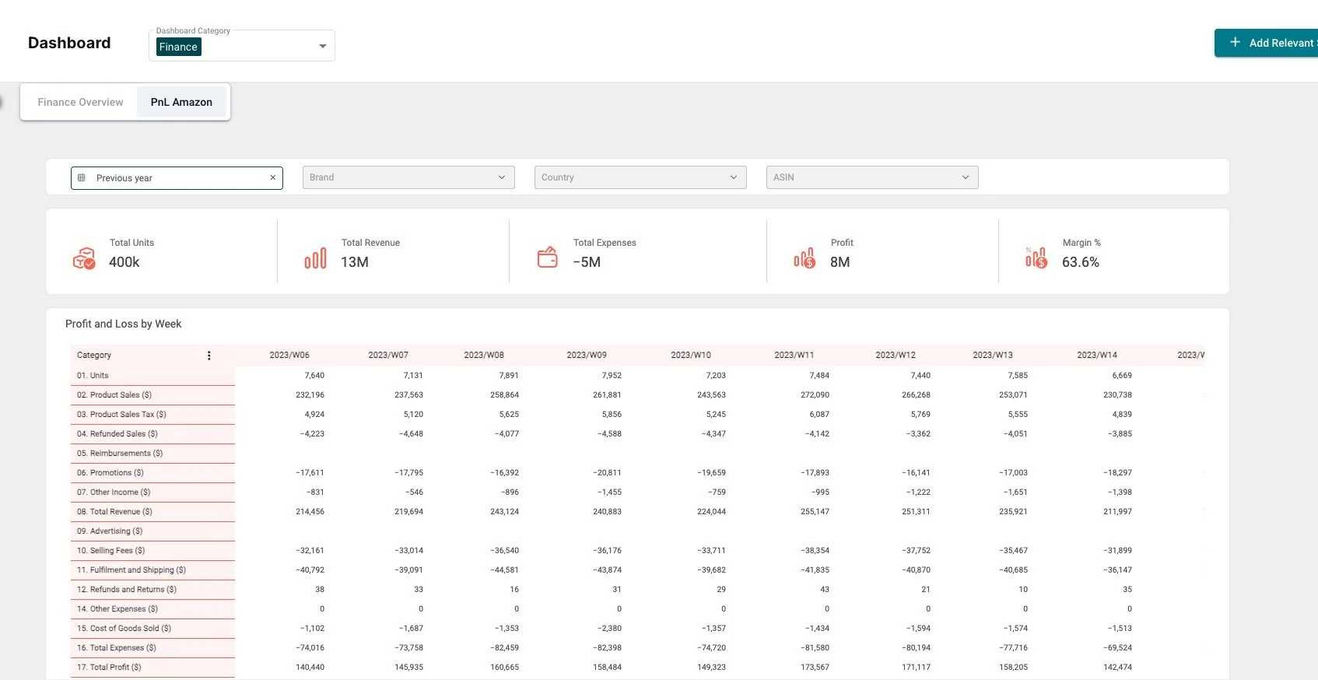Click the 2023/W10 column header
Image resolution: width=1318 pixels, height=680 pixels.
[691, 355]
